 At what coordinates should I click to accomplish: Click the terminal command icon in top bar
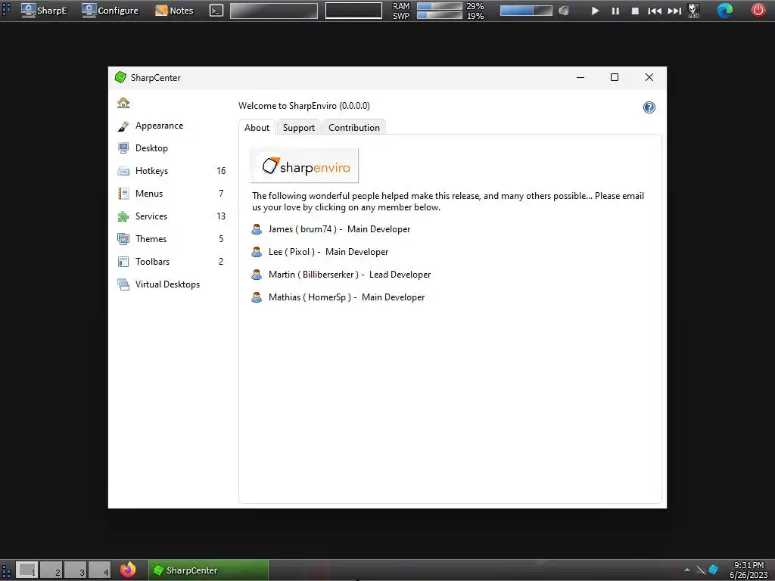216,11
